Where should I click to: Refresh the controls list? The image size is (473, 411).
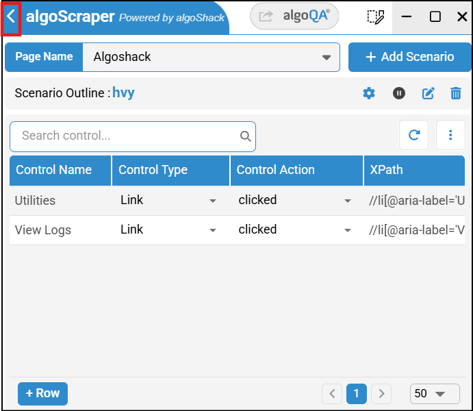tap(414, 136)
